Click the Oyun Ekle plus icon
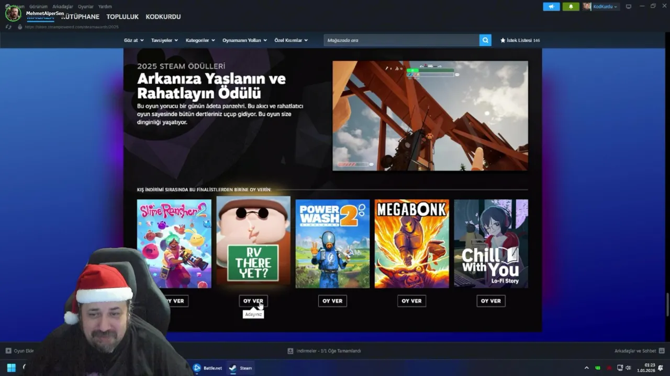The width and height of the screenshot is (670, 376). tap(8, 351)
